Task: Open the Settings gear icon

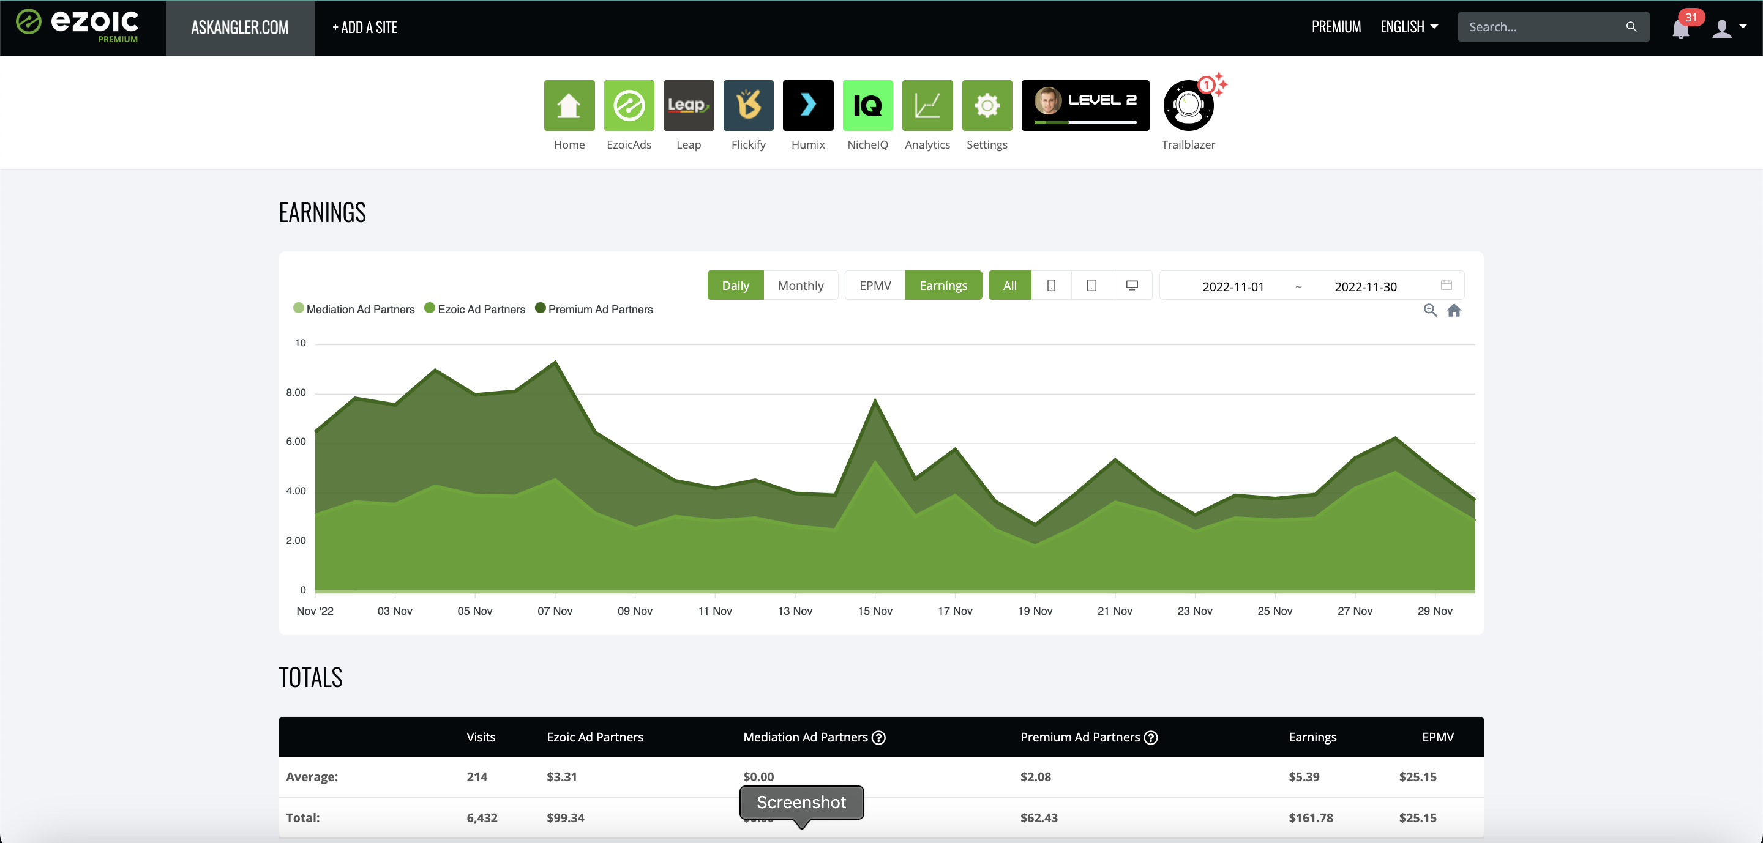Action: (x=987, y=105)
